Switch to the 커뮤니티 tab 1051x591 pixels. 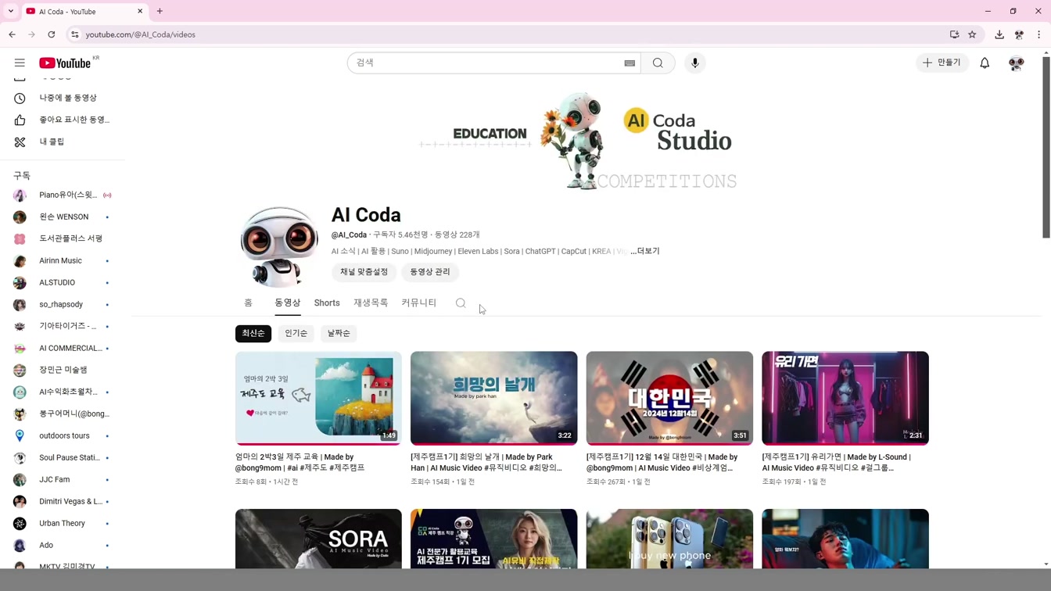point(418,303)
